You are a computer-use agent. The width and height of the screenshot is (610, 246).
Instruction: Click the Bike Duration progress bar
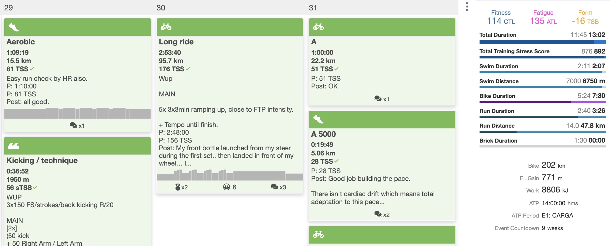click(543, 102)
